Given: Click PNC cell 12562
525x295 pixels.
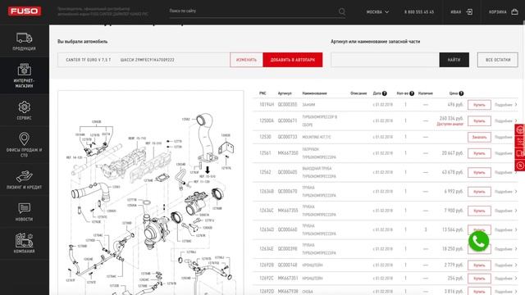Looking at the screenshot, I should coord(265,172).
